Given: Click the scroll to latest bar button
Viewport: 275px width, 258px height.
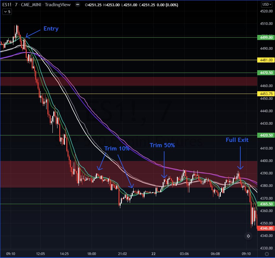Looking at the screenshot, I should point(248,236).
